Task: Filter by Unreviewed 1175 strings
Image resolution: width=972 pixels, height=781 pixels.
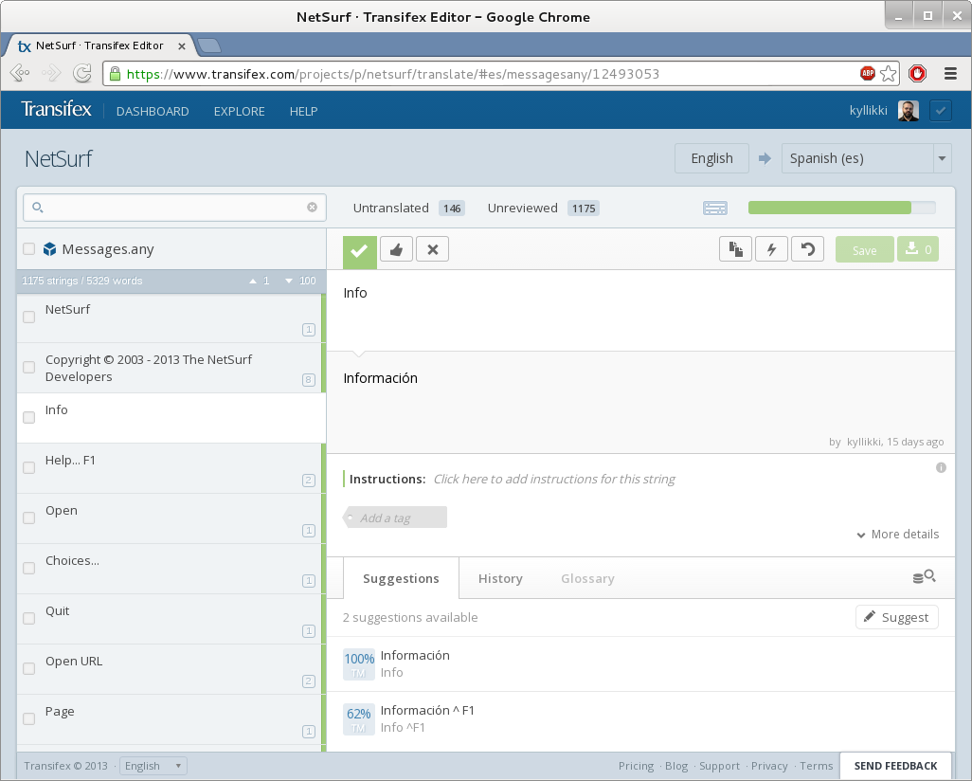Action: 543,209
